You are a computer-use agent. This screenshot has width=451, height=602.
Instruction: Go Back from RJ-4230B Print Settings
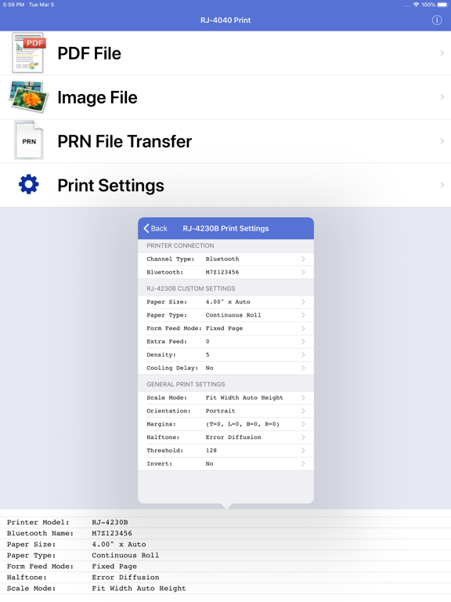pyautogui.click(x=155, y=228)
